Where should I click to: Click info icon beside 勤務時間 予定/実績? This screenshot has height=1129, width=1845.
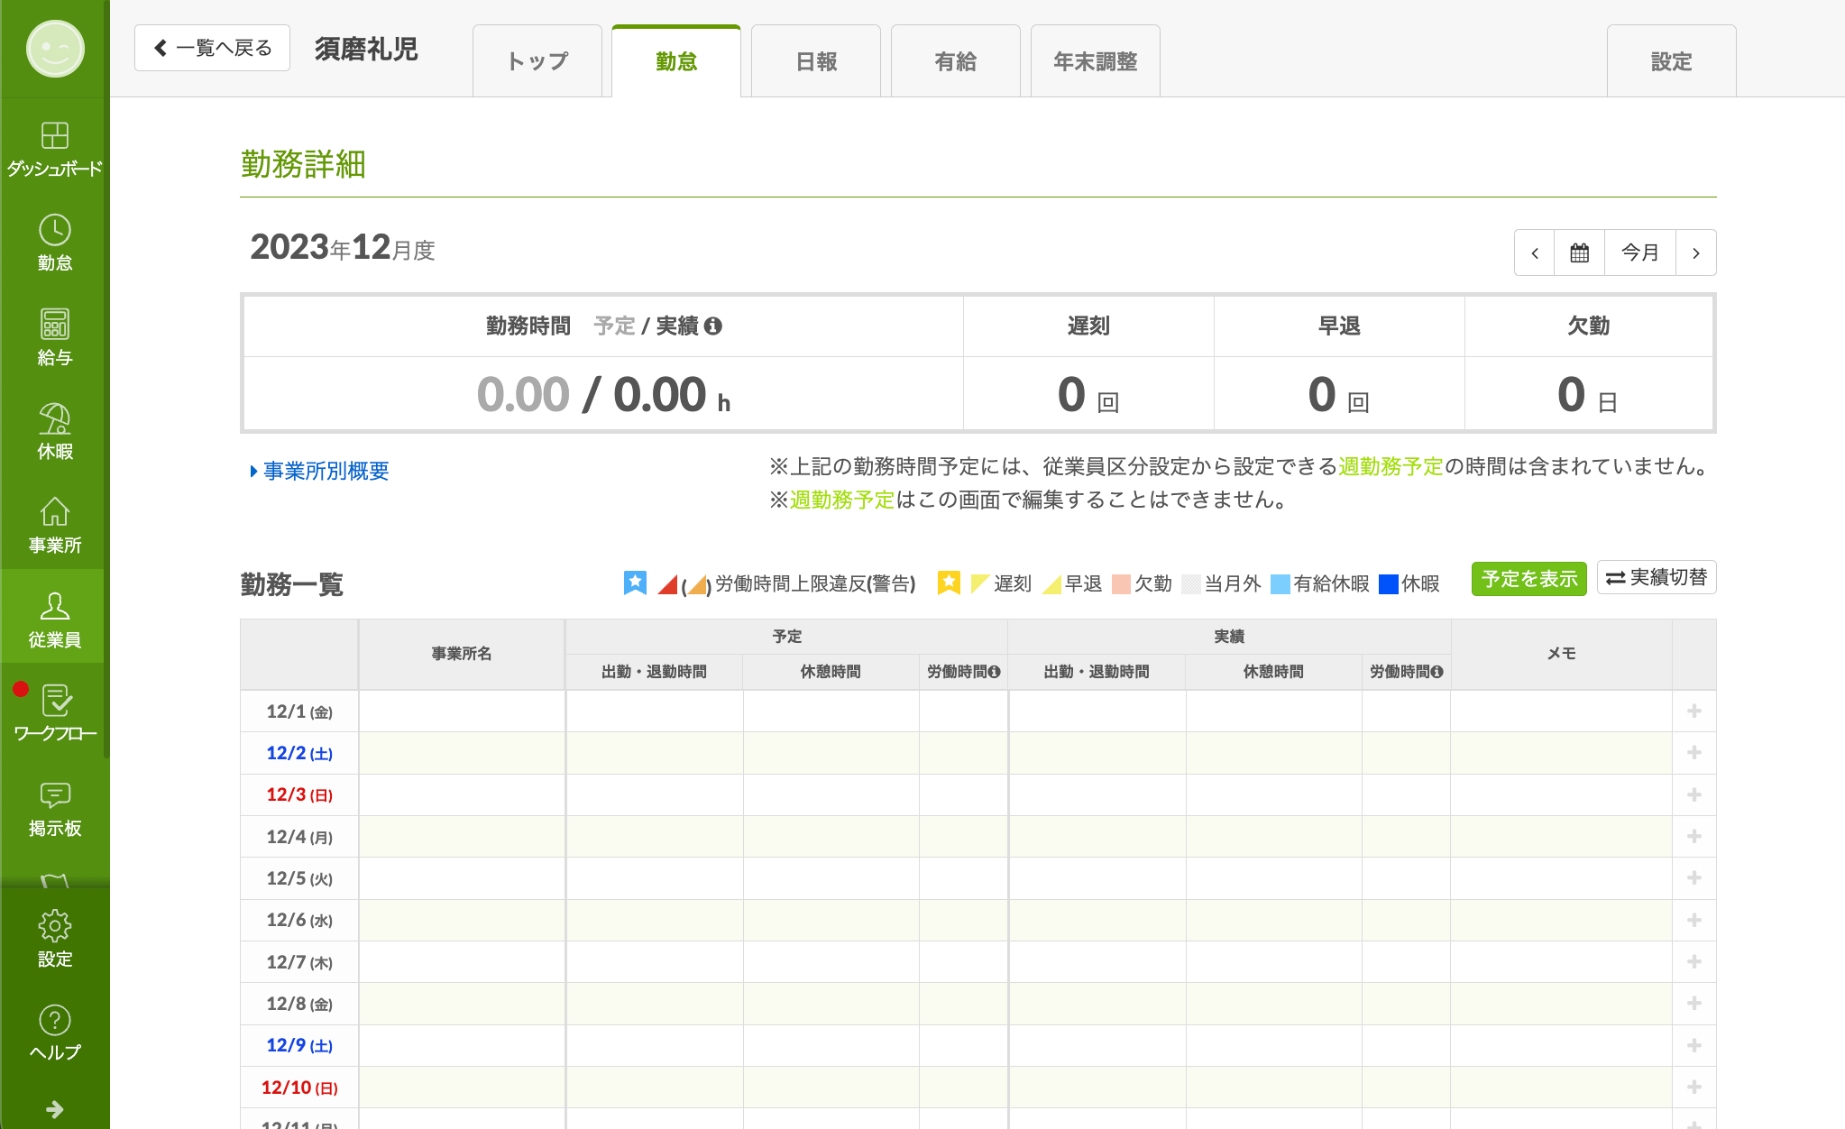click(x=713, y=326)
